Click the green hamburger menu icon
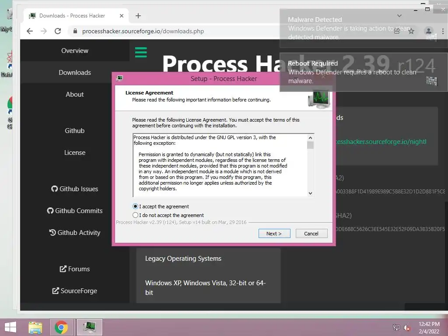Viewport: 448px width, 336px height. point(141,52)
